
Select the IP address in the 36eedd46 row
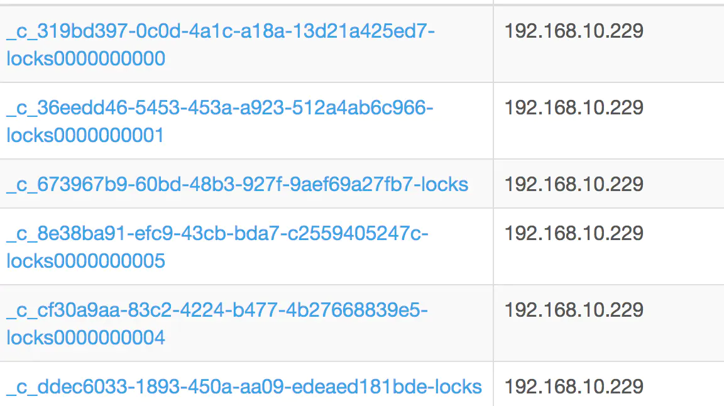pos(574,107)
